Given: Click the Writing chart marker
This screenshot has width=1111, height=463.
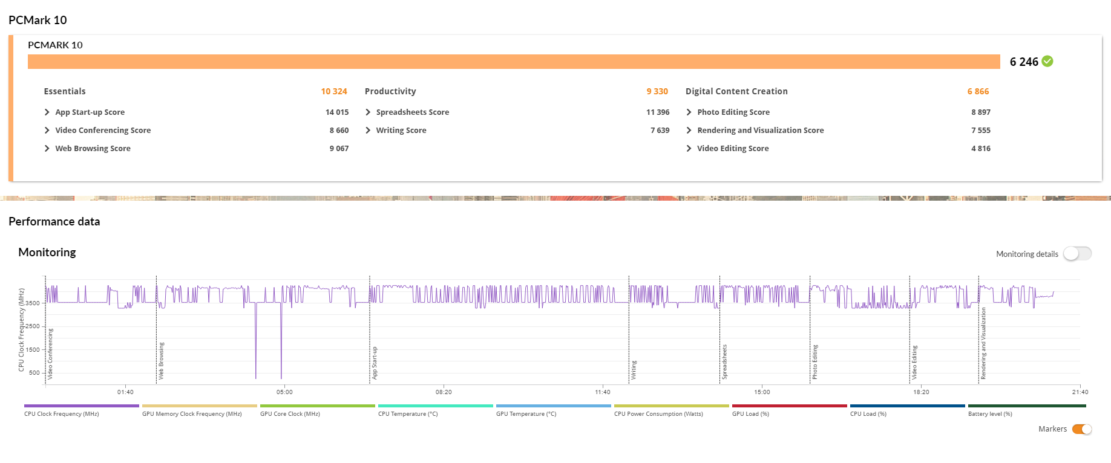Looking at the screenshot, I should point(634,370).
